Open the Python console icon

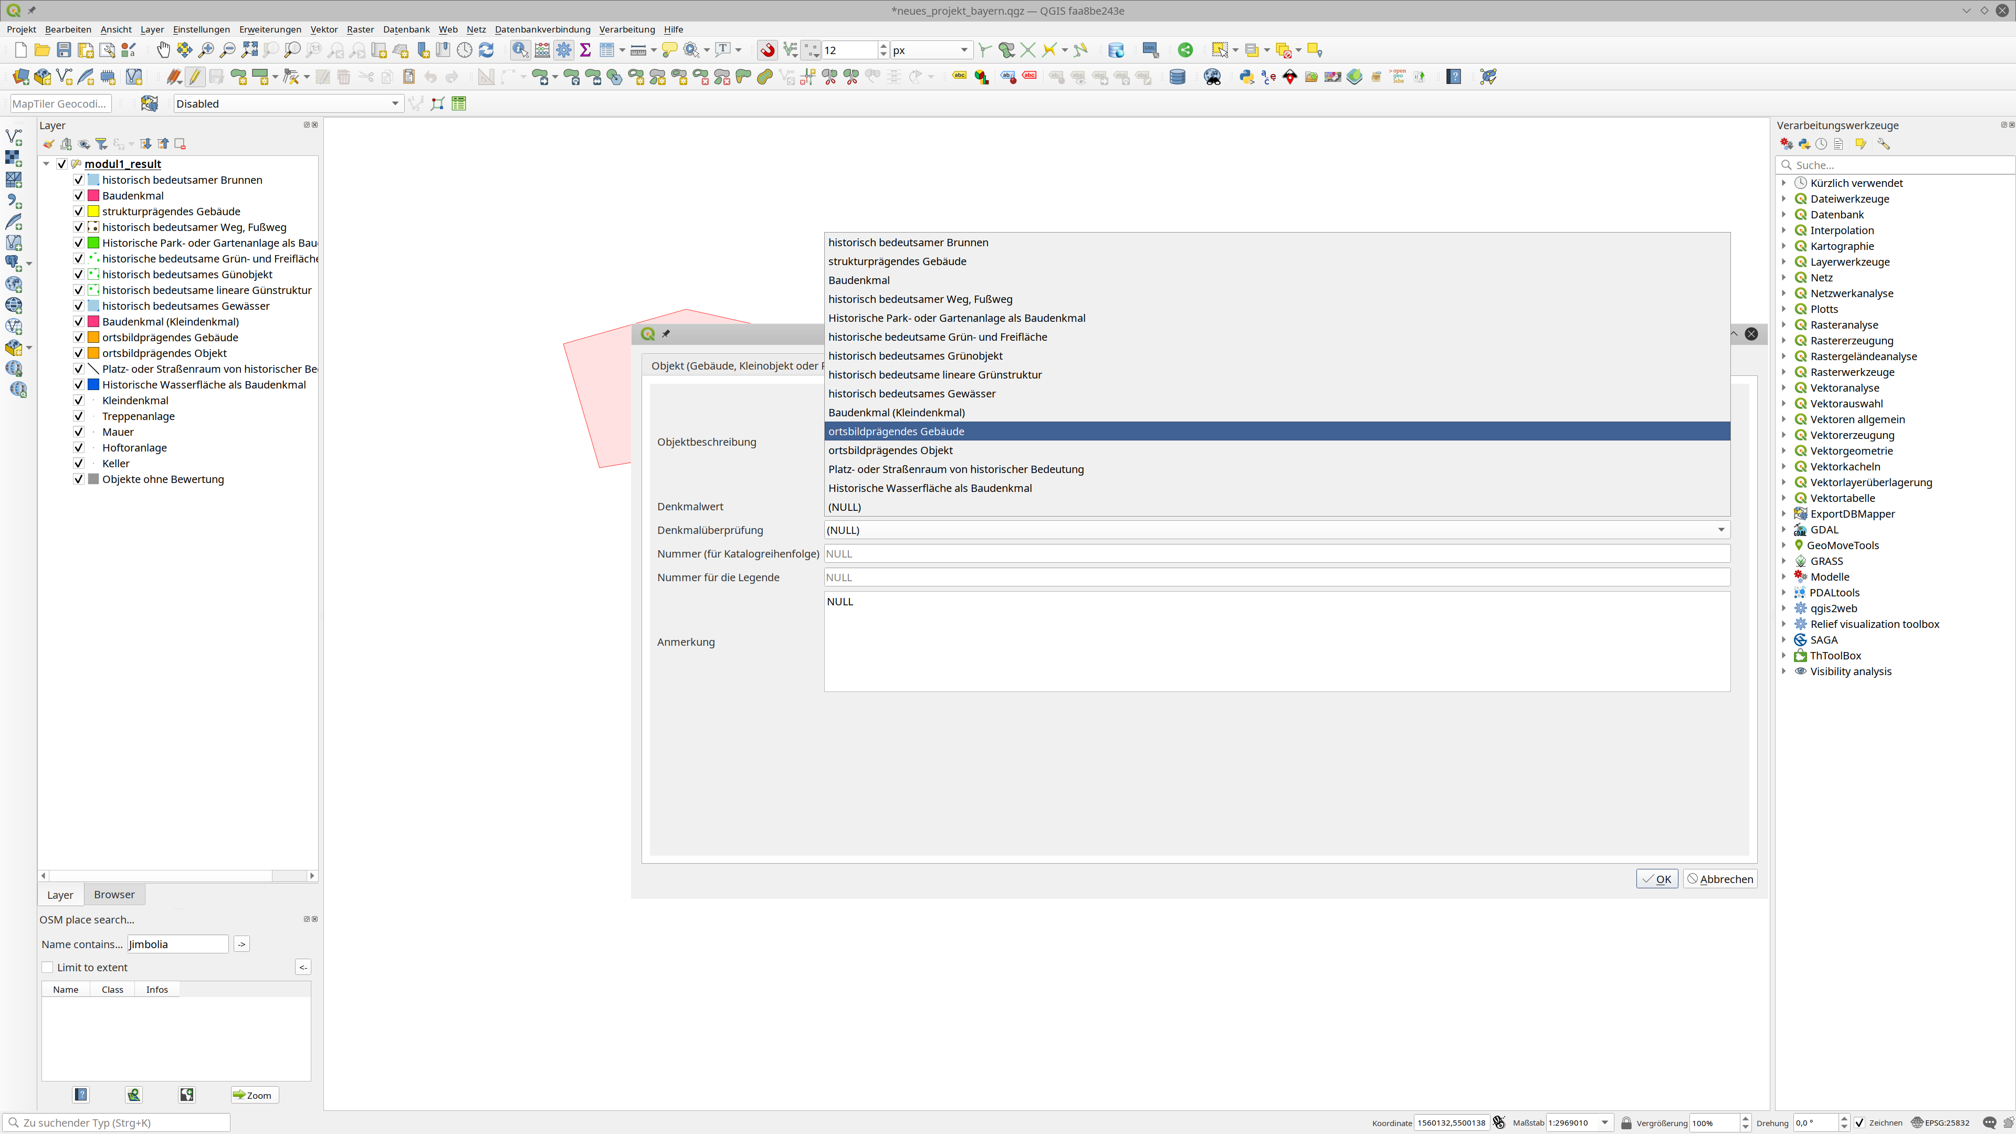[1247, 77]
